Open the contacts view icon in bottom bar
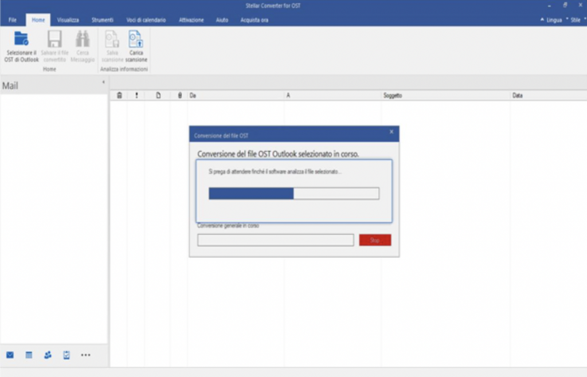Screen dimensions: 587x377 click(x=48, y=355)
